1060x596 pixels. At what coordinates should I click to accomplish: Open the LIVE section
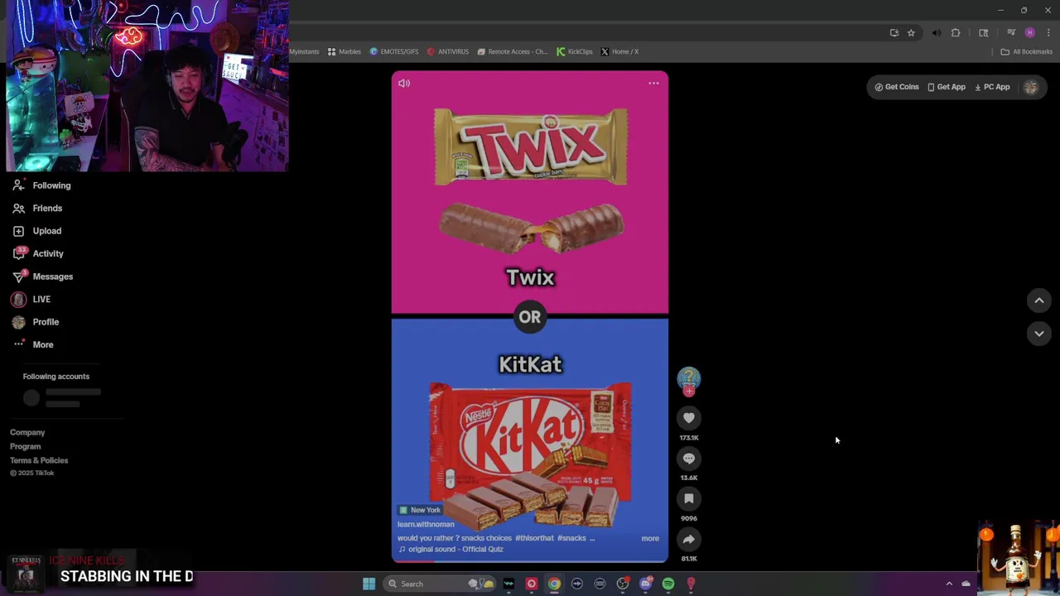[x=31, y=299]
